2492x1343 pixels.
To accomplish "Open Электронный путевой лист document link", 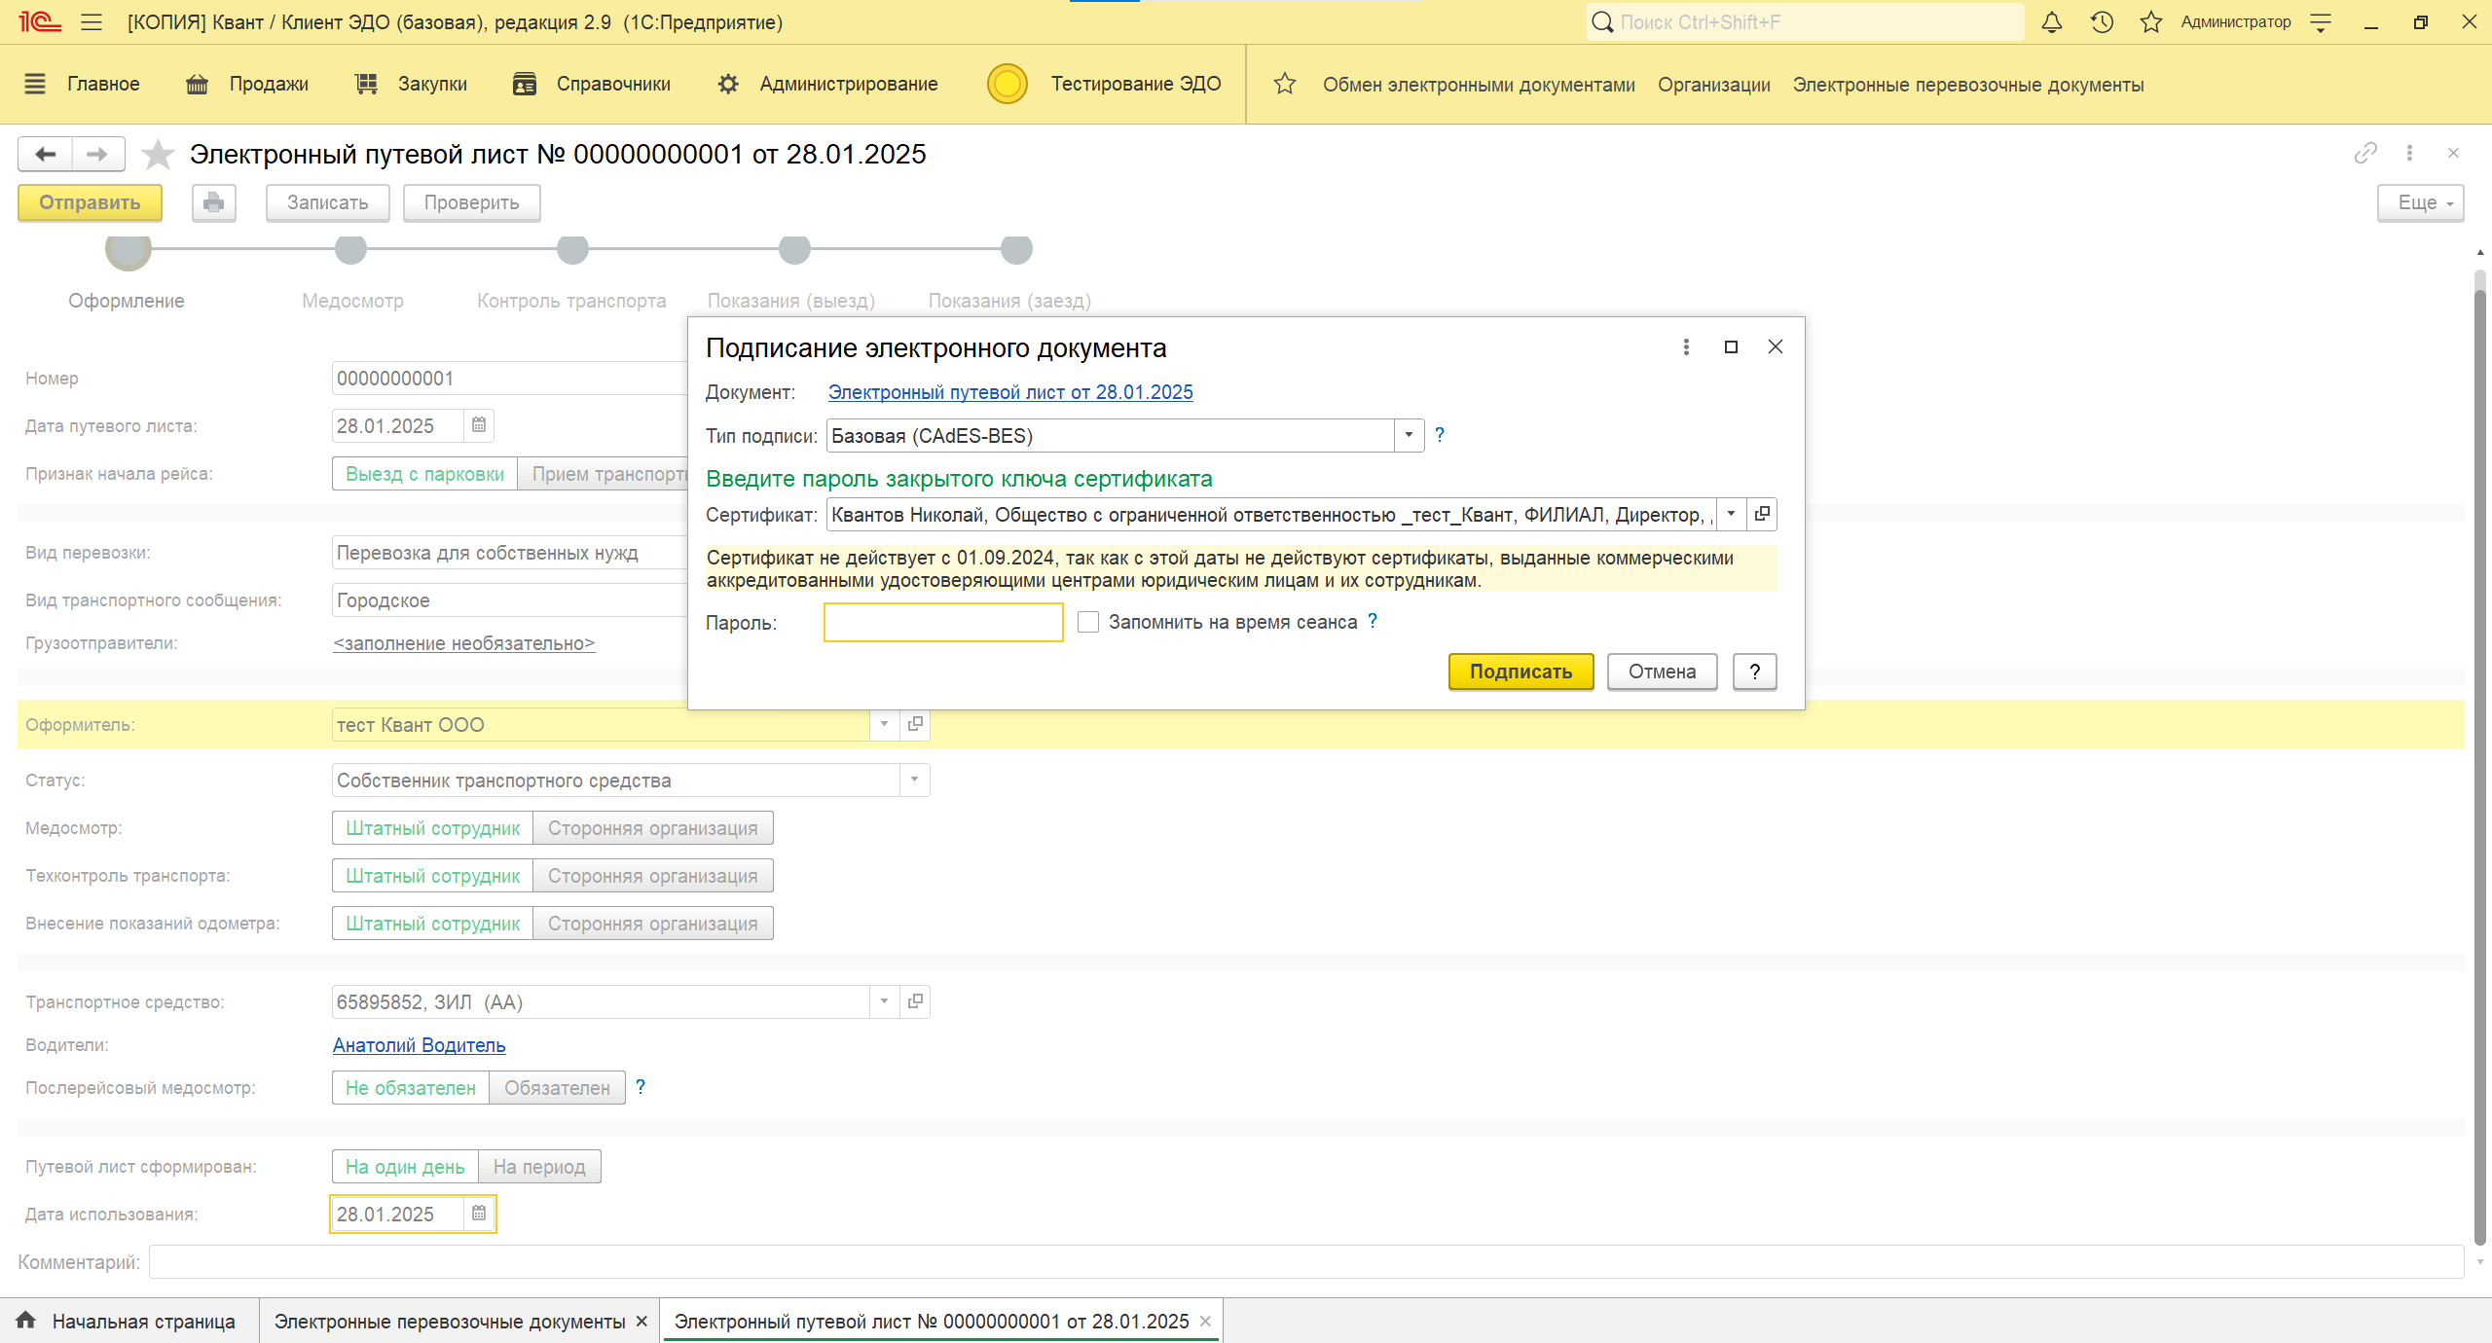I will 1010,392.
